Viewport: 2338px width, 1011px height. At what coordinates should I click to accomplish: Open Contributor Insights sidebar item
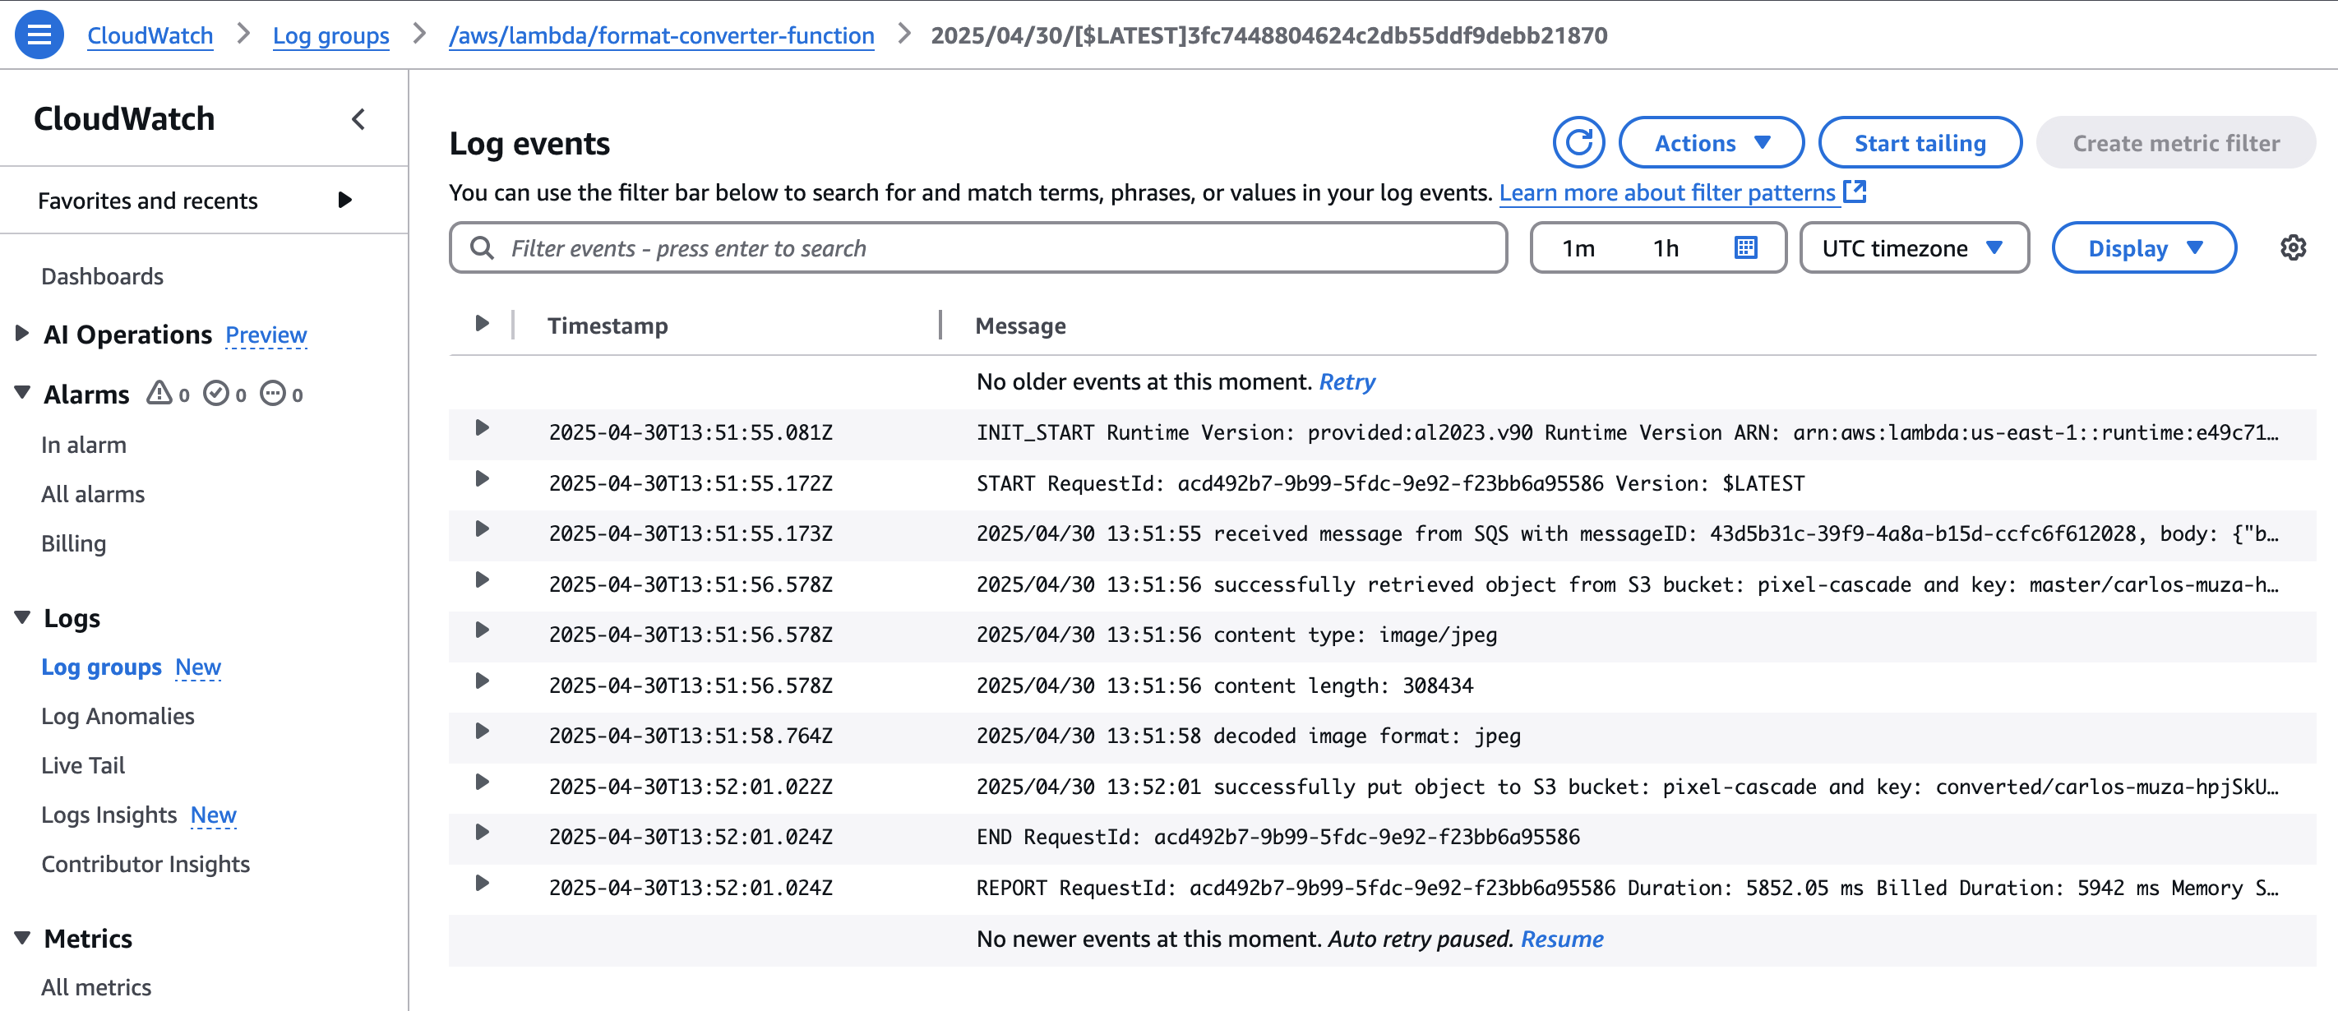click(146, 863)
